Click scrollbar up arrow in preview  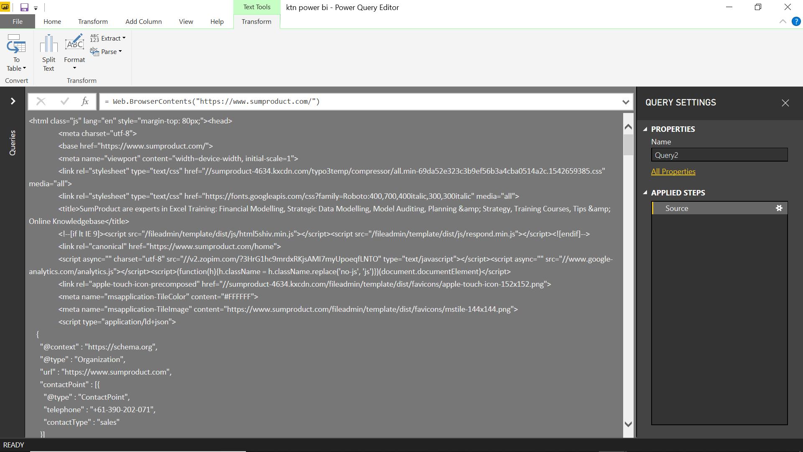pyautogui.click(x=628, y=127)
